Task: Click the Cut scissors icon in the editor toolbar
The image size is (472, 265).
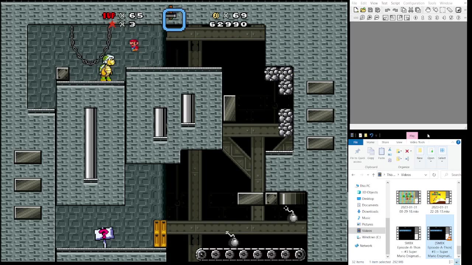Action: coord(411,10)
